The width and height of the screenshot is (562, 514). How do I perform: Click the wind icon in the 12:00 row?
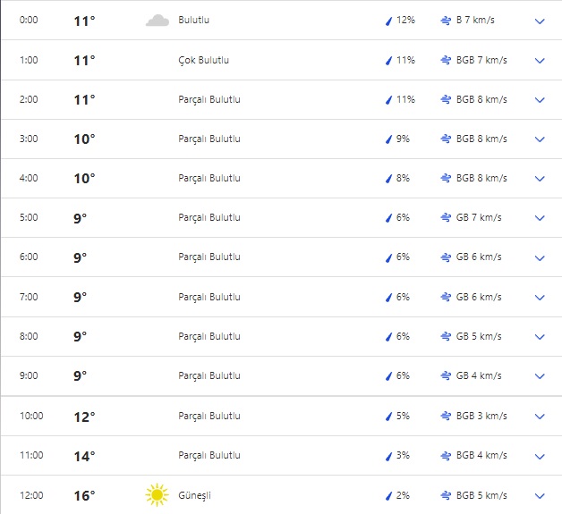point(446,495)
